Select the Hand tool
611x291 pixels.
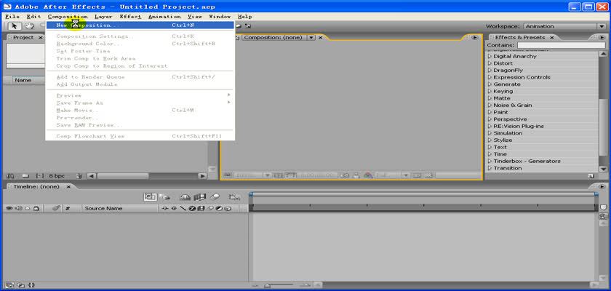coord(29,26)
